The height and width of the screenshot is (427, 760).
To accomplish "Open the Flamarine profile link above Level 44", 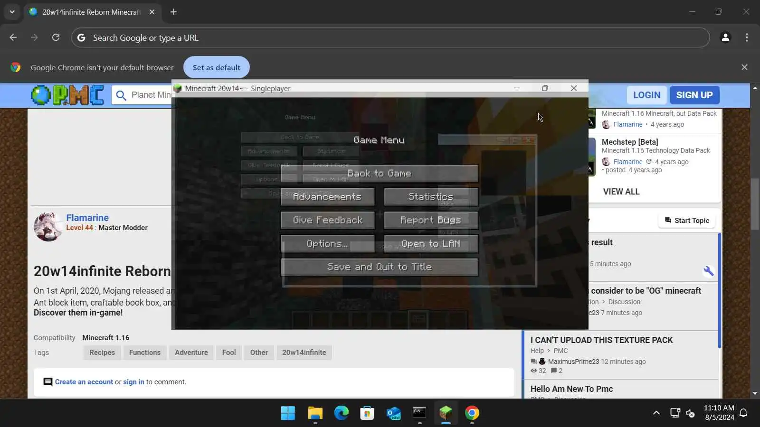I will pyautogui.click(x=87, y=218).
